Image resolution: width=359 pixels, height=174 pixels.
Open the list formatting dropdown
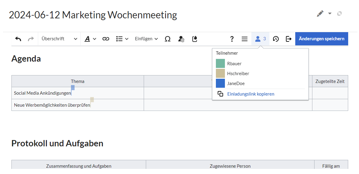tap(122, 39)
